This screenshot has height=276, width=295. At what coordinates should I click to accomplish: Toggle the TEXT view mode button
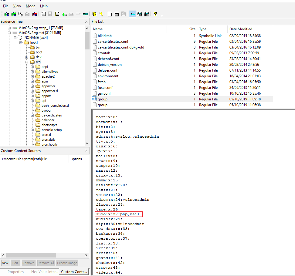pyautogui.click(x=140, y=14)
